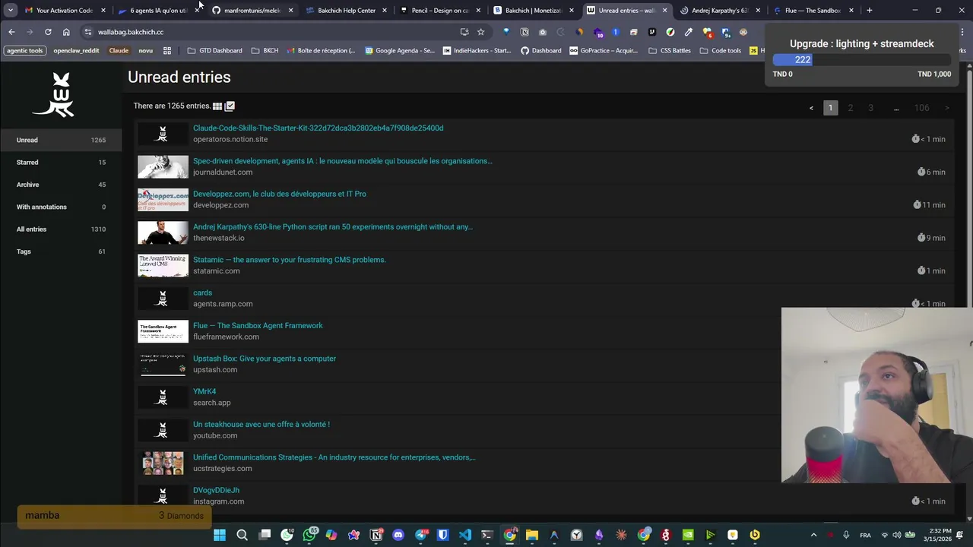Screen dimensions: 973x547
Task: Open new browser tab plus button
Action: click(870, 11)
